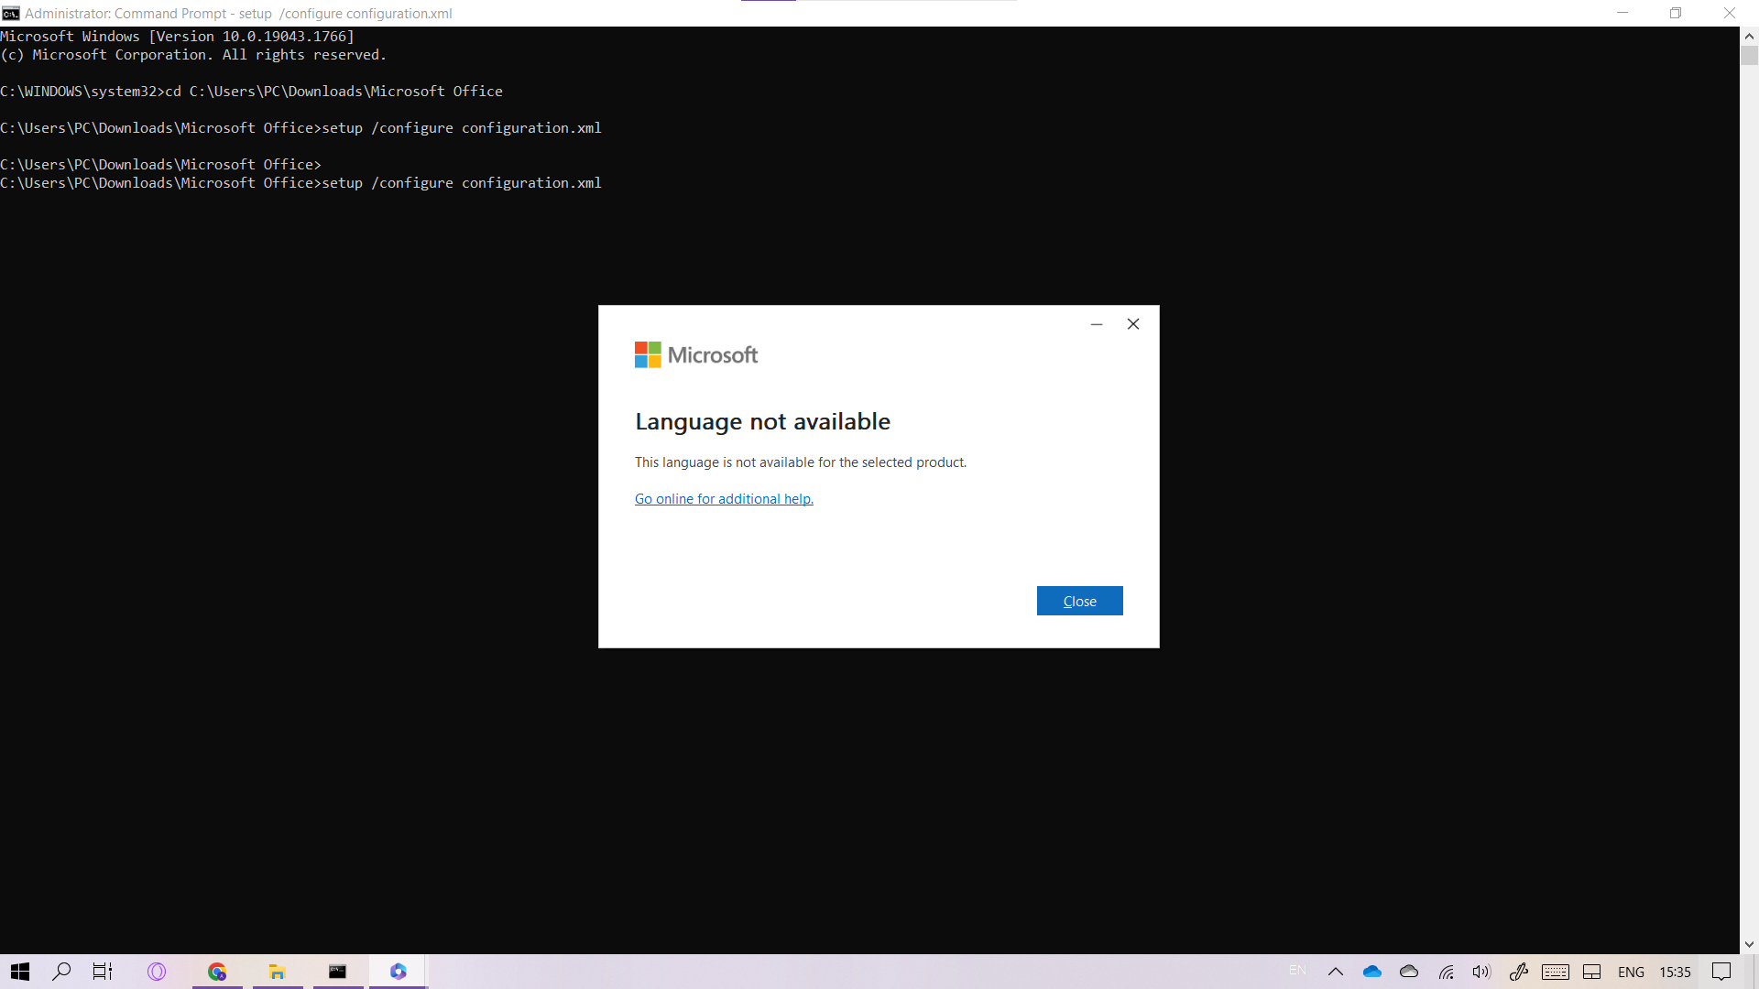Screen dimensions: 1759x989
Task: Open the grey OneDrive cloud icon
Action: click(1409, 972)
